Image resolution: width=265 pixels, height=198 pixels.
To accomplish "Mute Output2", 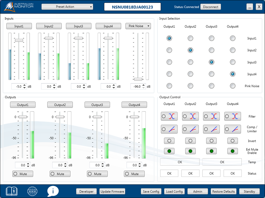I will tap(60, 174).
